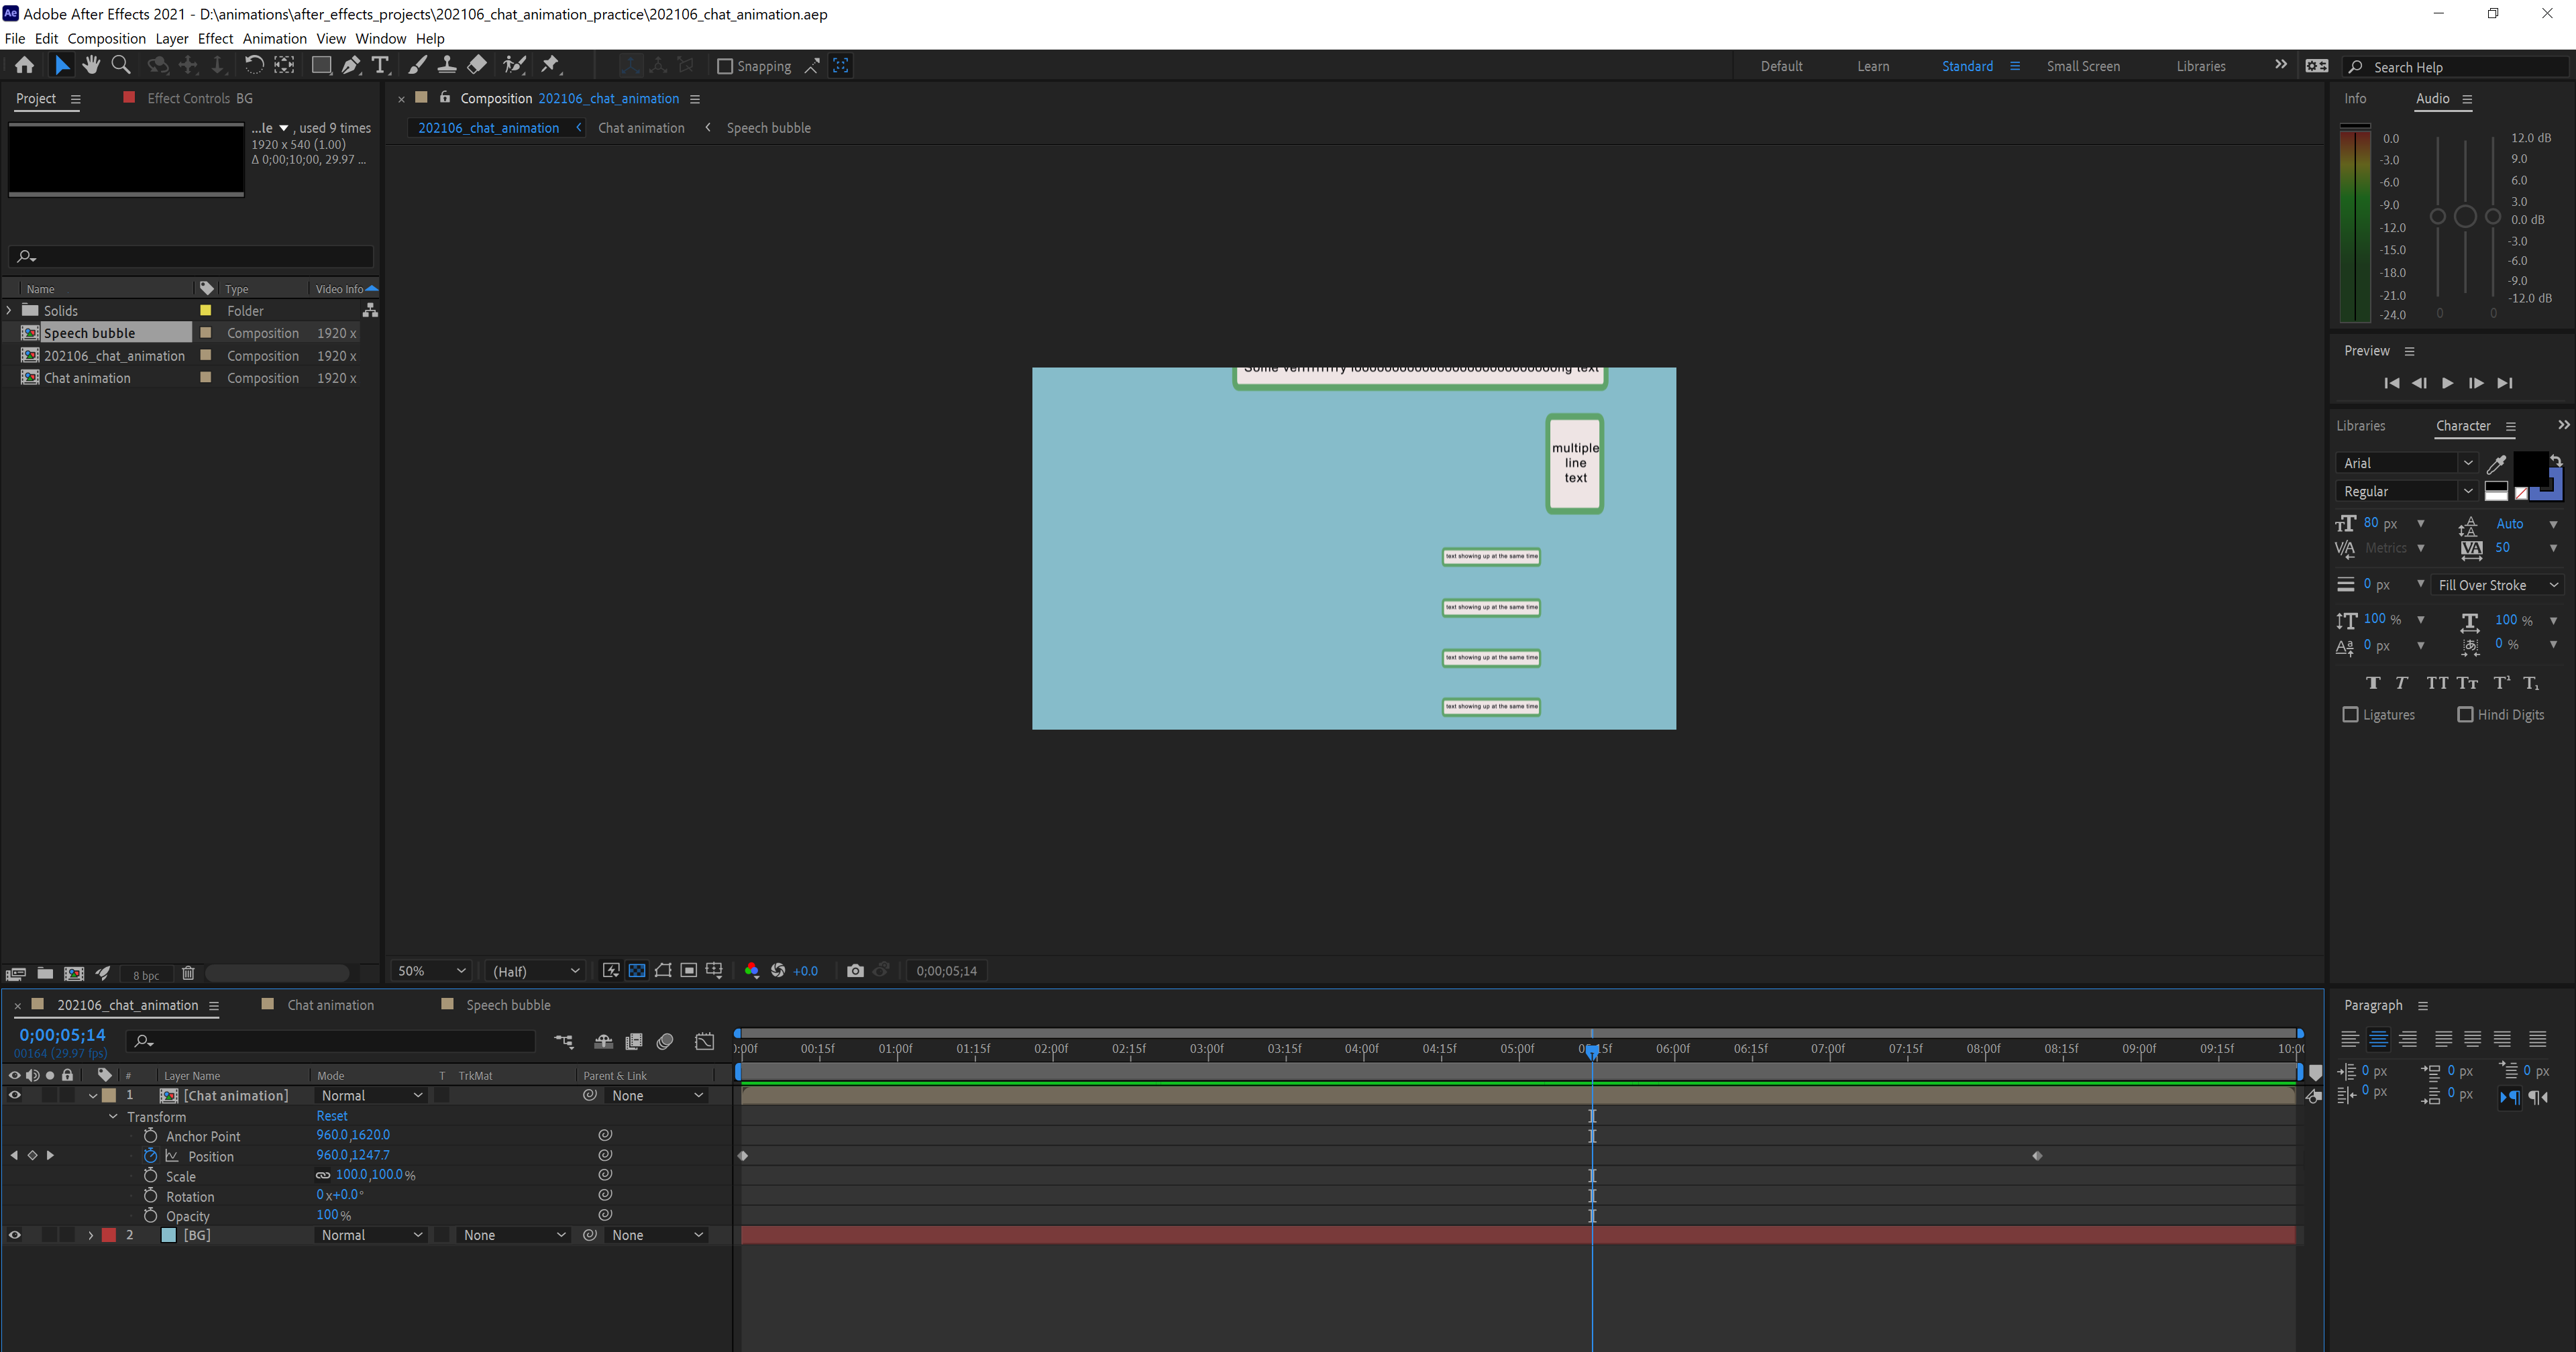Jump to first frame in Preview
The height and width of the screenshot is (1352, 2576).
2391,383
